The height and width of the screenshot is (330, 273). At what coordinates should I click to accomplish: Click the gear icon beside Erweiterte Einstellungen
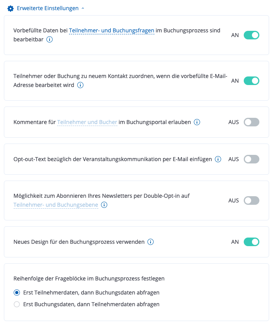point(11,8)
